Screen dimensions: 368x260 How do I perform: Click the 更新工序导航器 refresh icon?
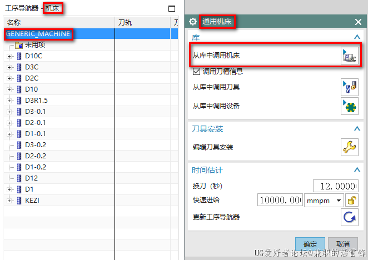click(349, 217)
